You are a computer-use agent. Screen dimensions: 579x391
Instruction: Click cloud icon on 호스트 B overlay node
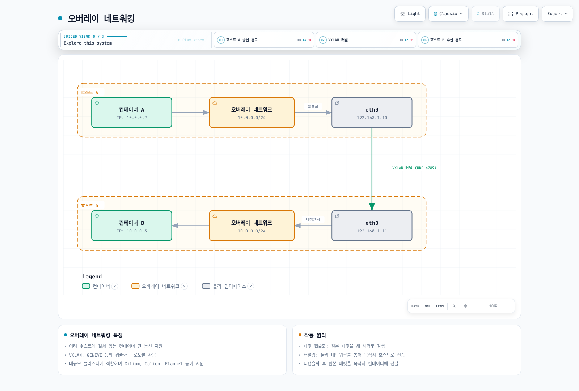click(215, 216)
